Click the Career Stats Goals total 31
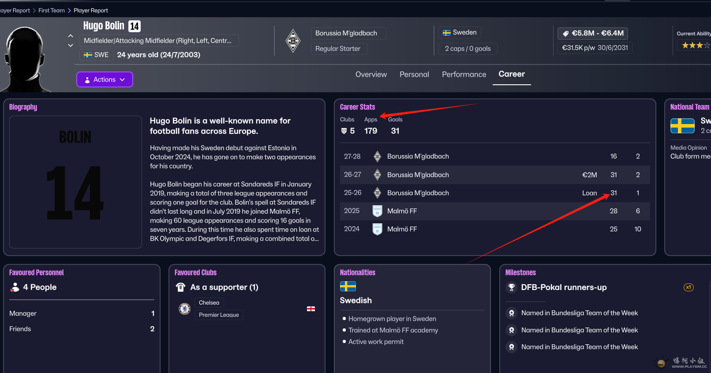The height and width of the screenshot is (373, 711). click(x=395, y=131)
